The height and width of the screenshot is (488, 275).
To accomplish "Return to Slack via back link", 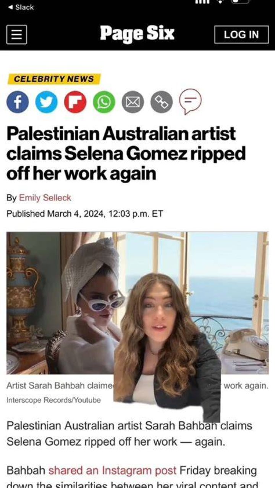I will [x=21, y=7].
